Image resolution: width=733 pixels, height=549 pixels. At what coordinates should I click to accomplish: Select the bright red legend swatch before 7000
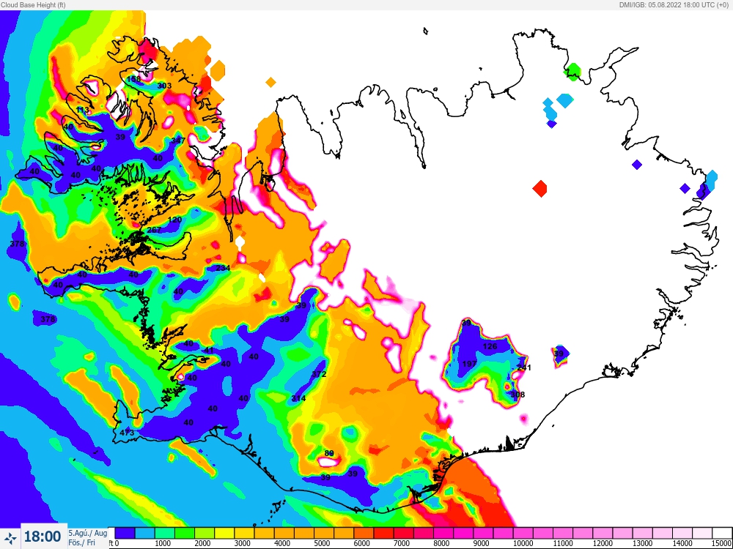[383, 533]
